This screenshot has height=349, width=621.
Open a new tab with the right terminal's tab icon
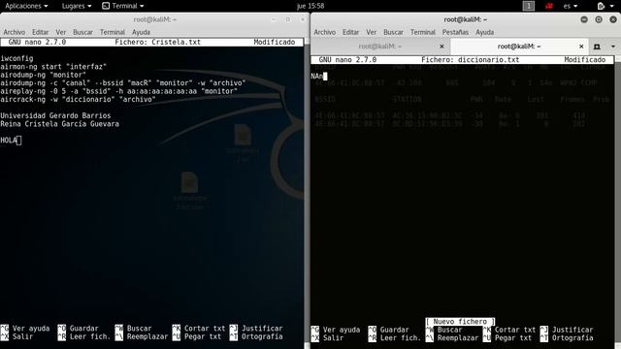tap(597, 47)
